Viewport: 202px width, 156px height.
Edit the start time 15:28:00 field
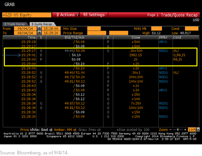coord(51,28)
